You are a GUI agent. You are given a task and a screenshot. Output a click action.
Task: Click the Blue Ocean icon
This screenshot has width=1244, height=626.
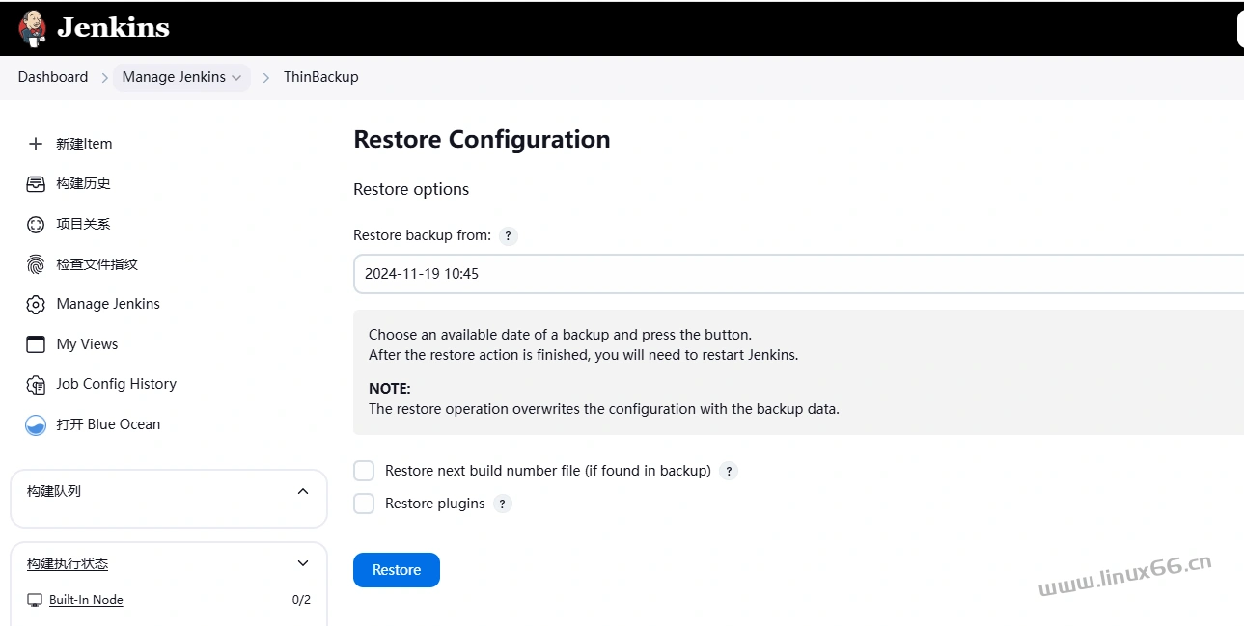pos(36,424)
